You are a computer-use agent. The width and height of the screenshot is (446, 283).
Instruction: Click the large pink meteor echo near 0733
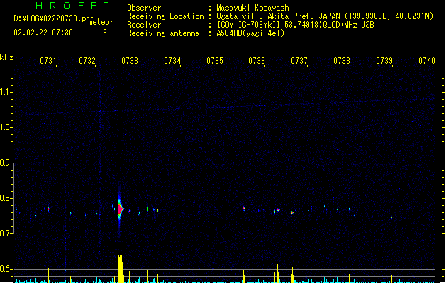coord(120,209)
